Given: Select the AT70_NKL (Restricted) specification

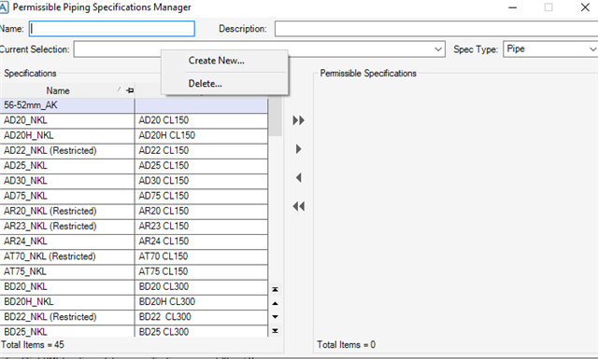Looking at the screenshot, I should [x=66, y=256].
